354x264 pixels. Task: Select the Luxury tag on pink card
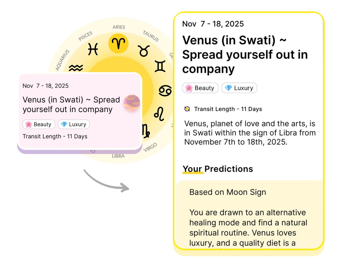74,124
